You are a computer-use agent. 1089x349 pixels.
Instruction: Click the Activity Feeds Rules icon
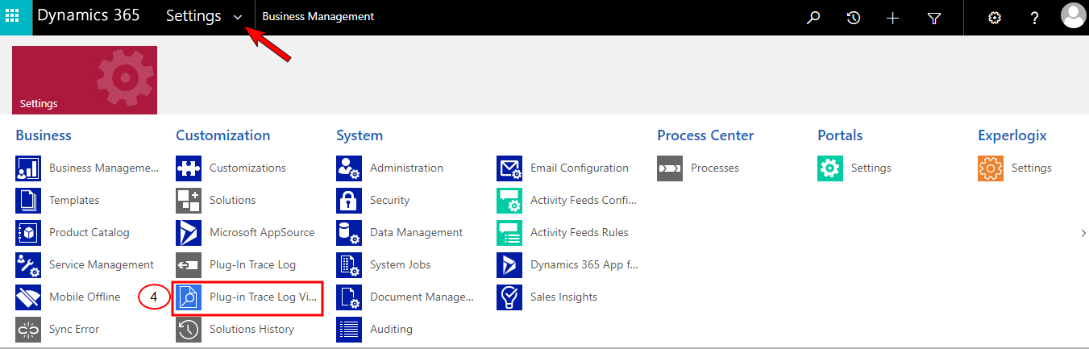[x=509, y=233]
